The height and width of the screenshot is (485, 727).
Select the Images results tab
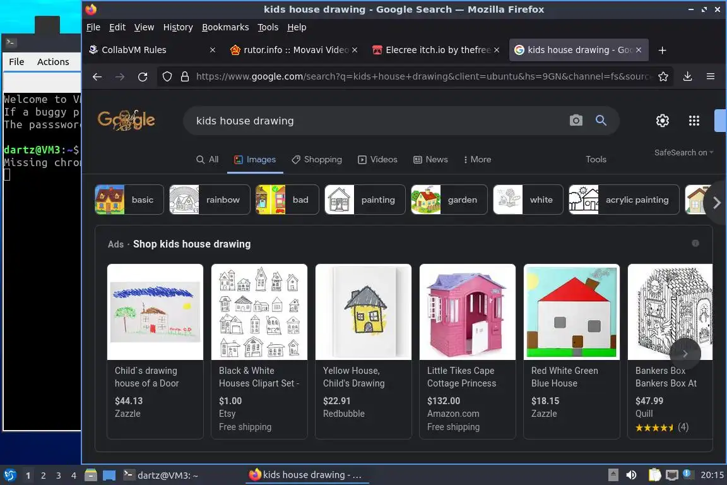254,159
